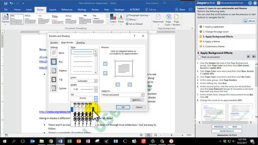Open the References ribbon tab
Image resolution: width=258 pixels, height=145 pixels.
[x=67, y=10]
